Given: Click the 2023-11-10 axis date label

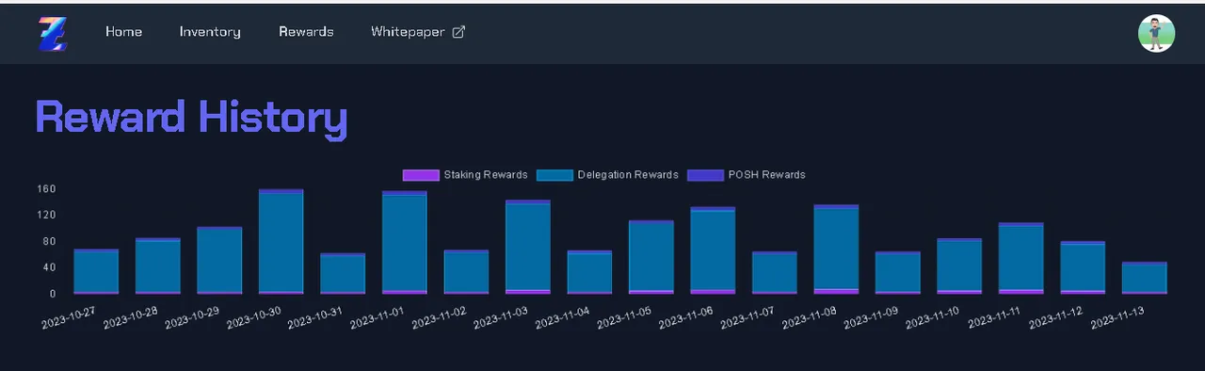Looking at the screenshot, I should pyautogui.click(x=932, y=317).
